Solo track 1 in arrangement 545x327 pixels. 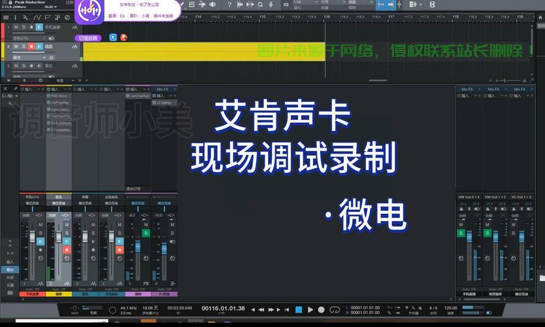(24, 27)
